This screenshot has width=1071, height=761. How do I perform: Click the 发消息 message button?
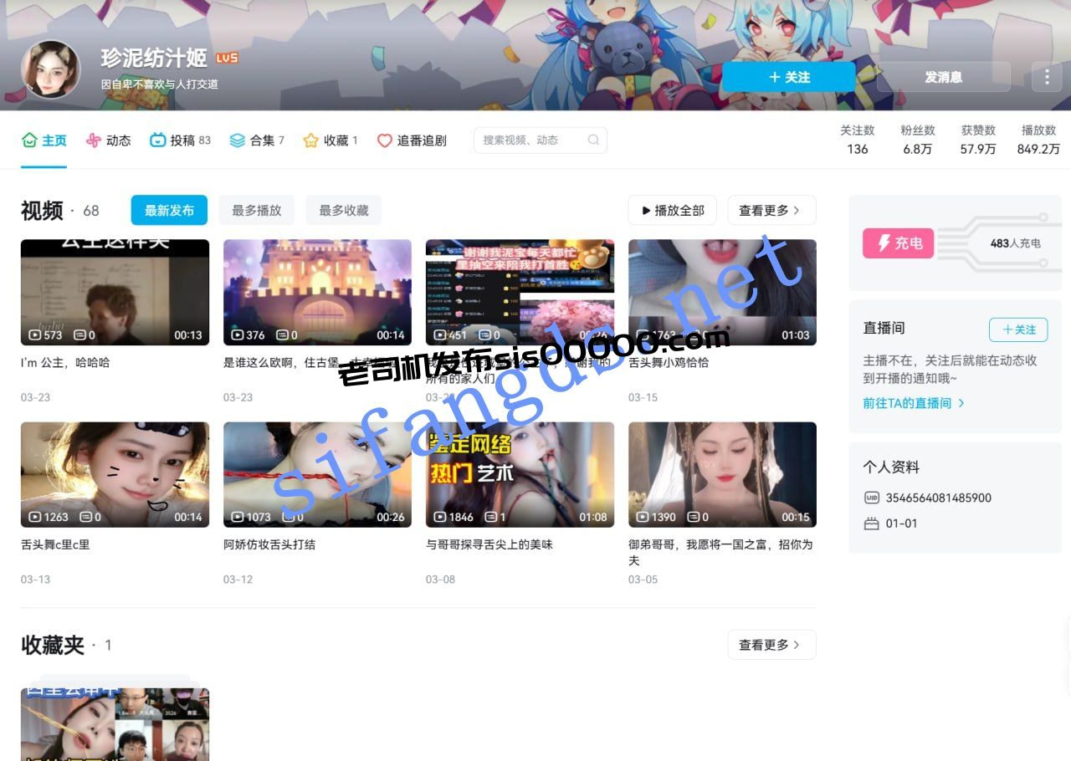point(943,76)
